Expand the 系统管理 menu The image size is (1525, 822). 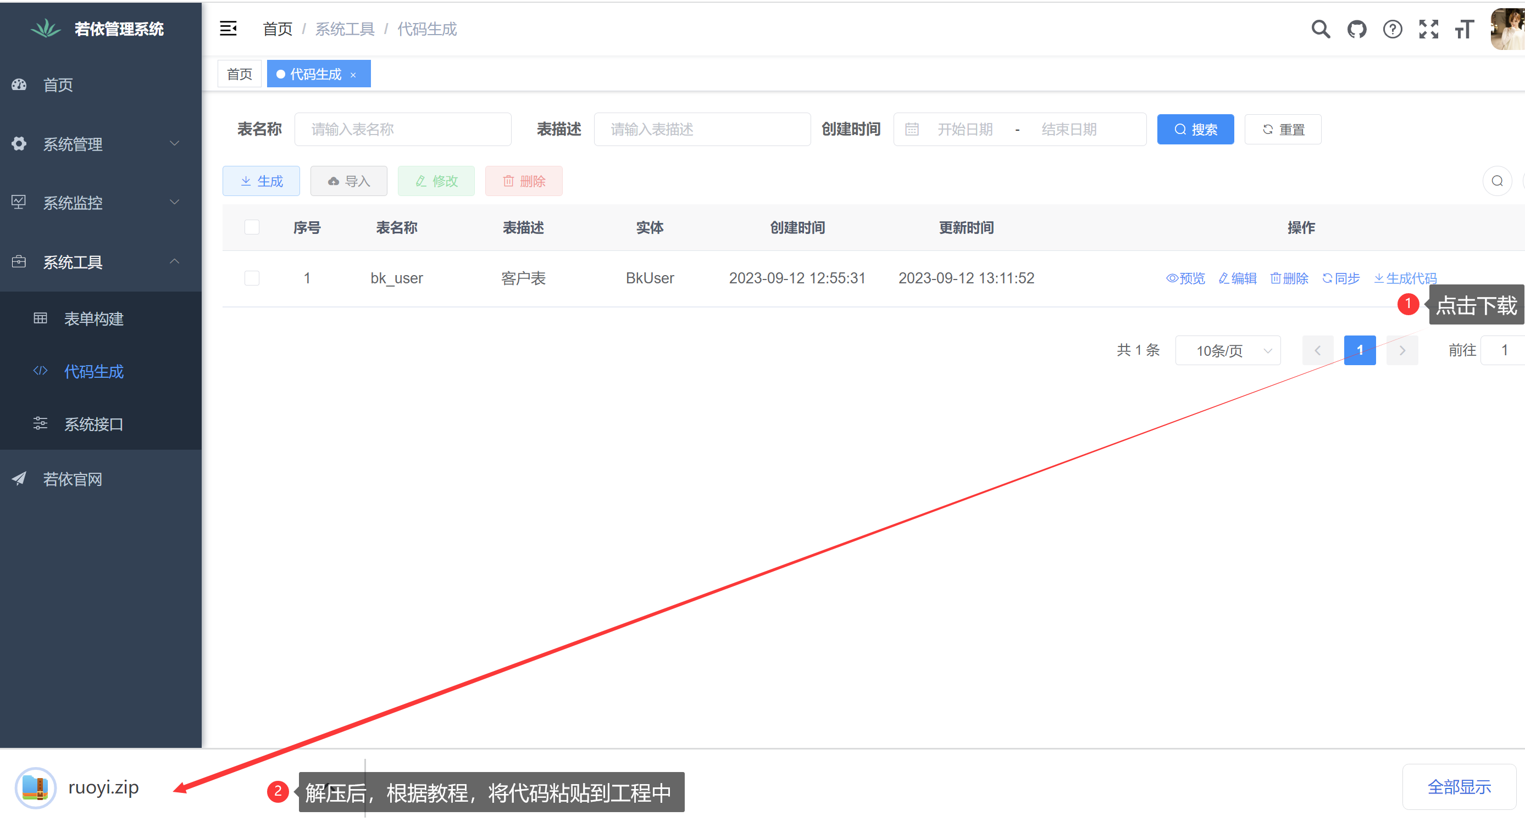point(101,144)
